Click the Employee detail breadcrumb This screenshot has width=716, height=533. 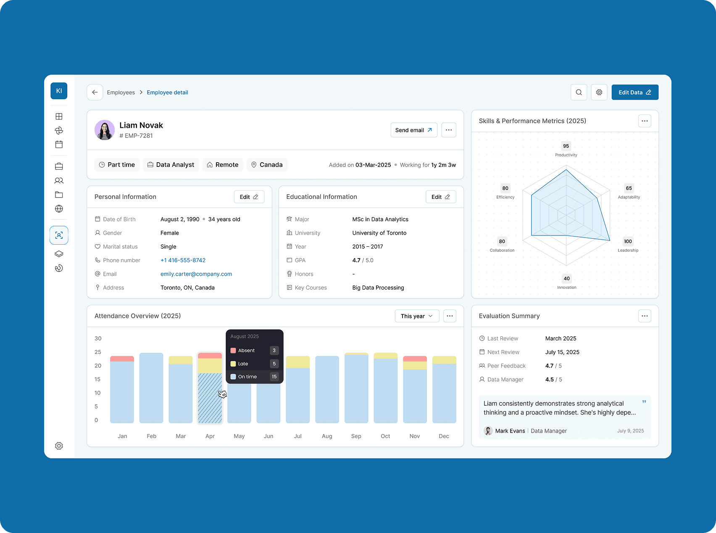168,92
